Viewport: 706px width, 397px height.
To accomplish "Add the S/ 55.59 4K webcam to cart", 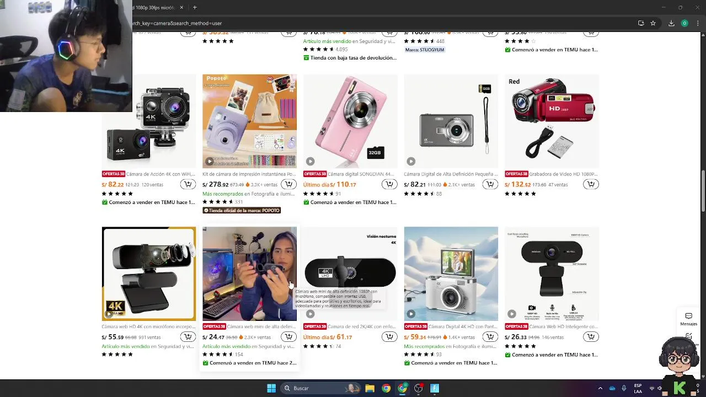I will point(188,337).
